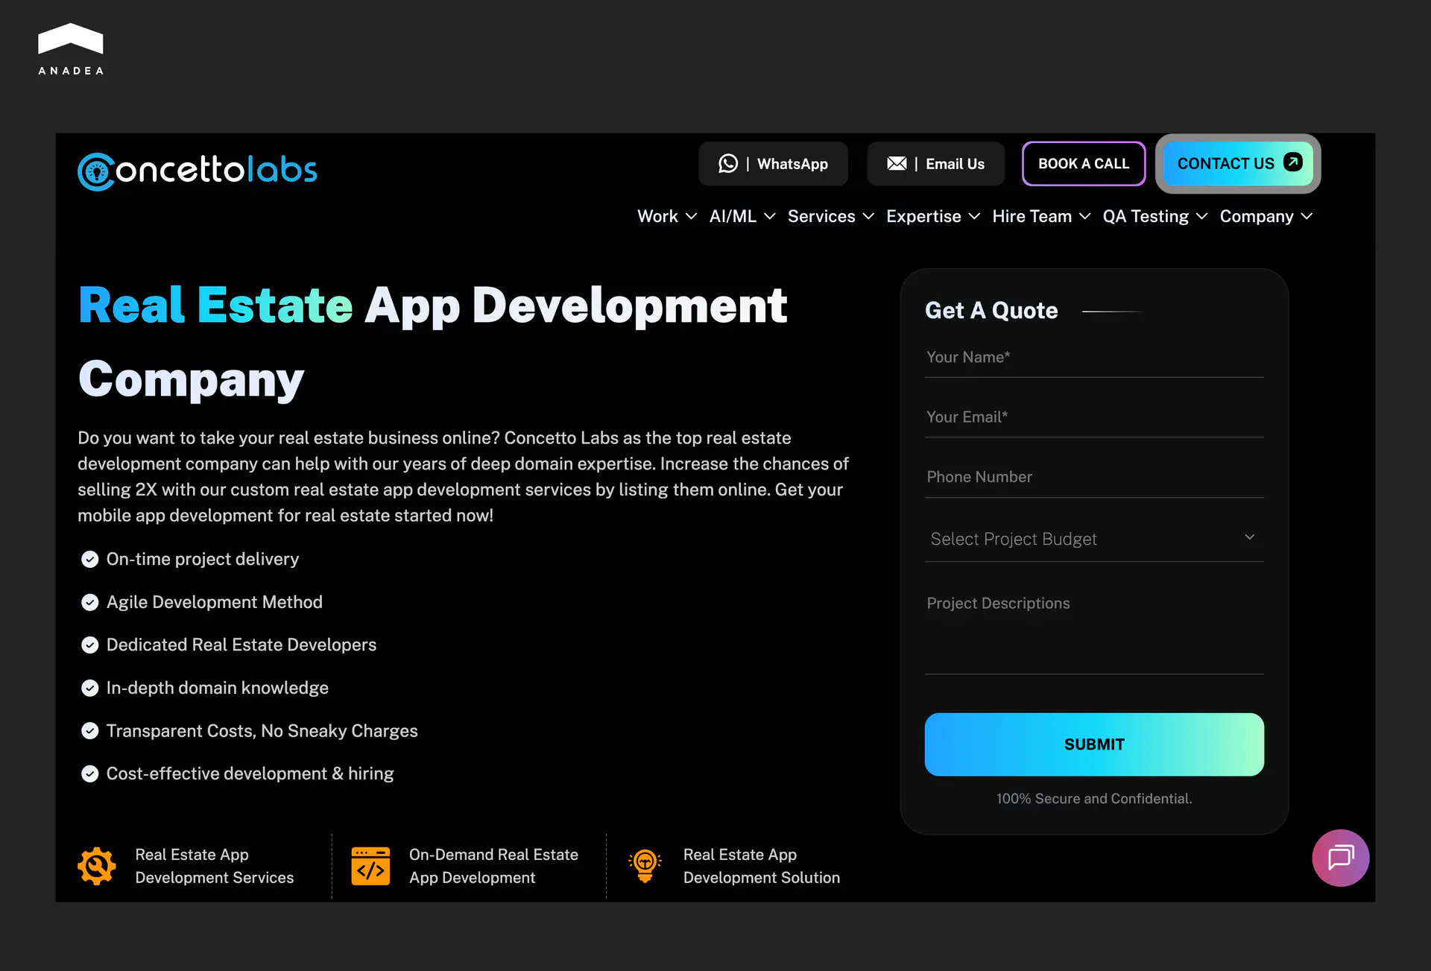
Task: Open the chat bubble widget
Action: [1340, 858]
